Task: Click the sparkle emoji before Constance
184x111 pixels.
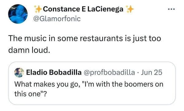Action: click(38, 9)
